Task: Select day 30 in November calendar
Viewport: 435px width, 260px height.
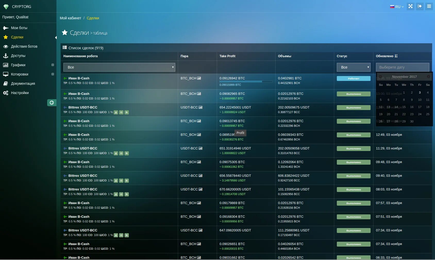Action: (412, 121)
